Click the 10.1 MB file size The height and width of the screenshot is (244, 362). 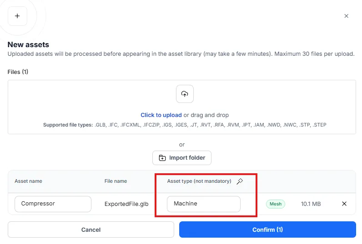click(311, 204)
